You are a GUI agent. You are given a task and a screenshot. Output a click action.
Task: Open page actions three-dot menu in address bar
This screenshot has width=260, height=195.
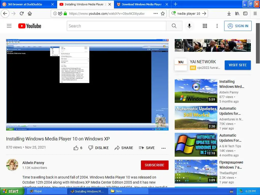click(x=156, y=13)
